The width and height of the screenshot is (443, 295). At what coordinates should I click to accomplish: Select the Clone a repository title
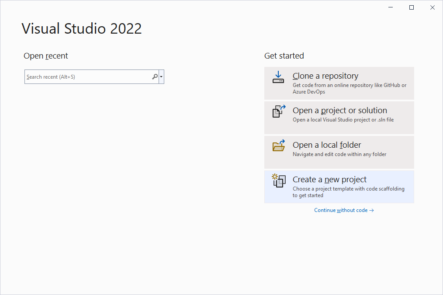pos(325,76)
